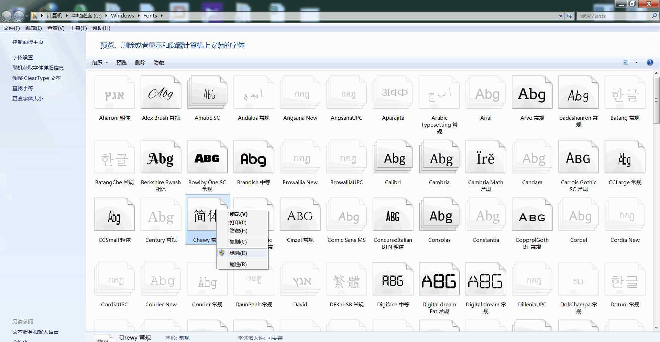Select the CopprplGoth BT font icon
660x342 pixels.
[x=532, y=215]
